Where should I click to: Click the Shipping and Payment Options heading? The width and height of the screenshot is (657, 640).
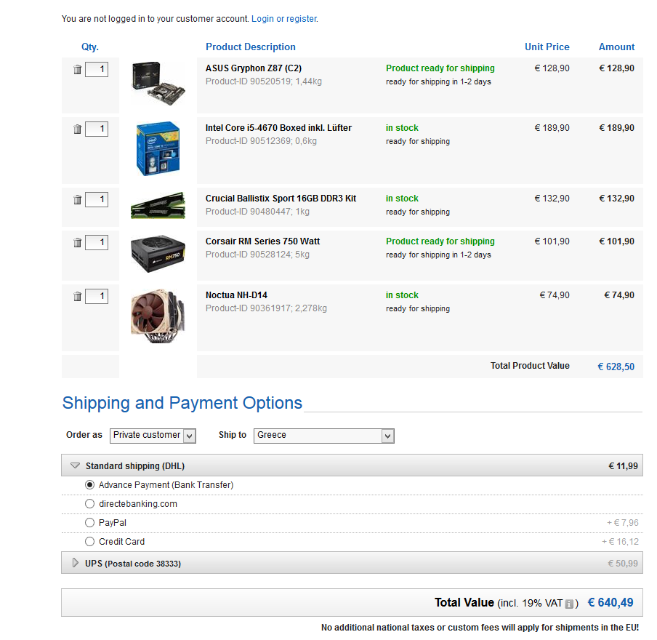(182, 403)
